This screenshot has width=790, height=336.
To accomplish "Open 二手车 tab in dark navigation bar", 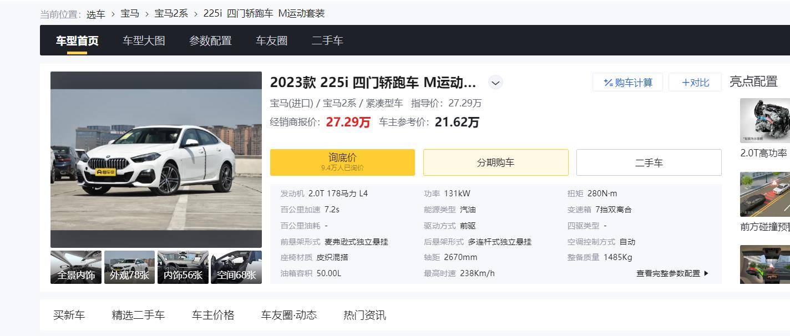I will (x=327, y=40).
